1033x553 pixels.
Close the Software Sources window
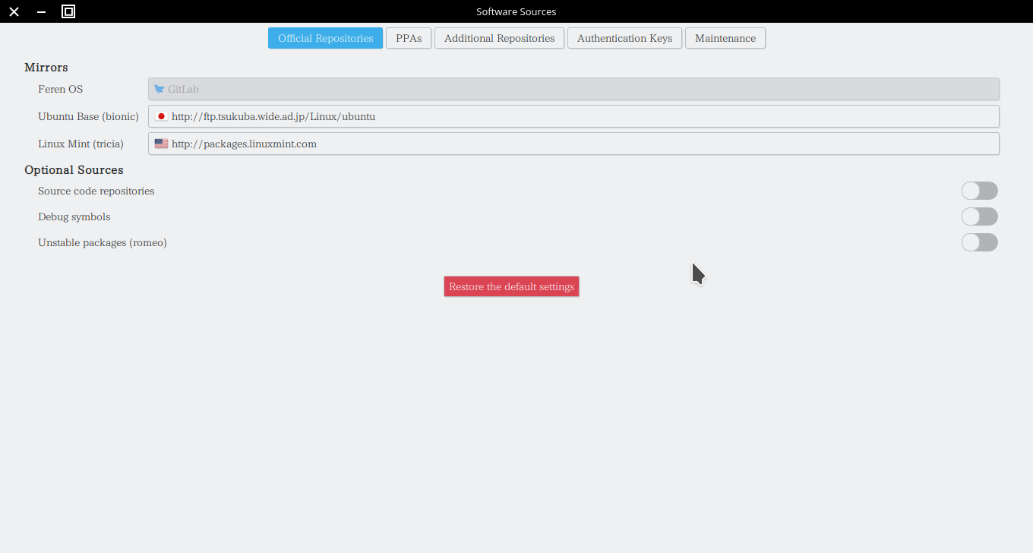pyautogui.click(x=14, y=11)
